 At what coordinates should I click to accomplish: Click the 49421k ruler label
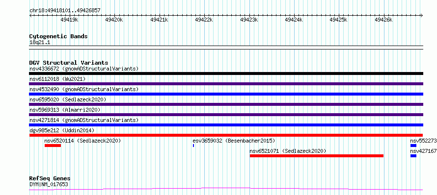click(x=159, y=20)
